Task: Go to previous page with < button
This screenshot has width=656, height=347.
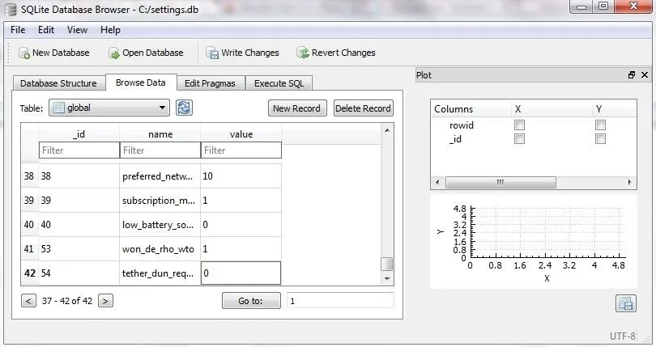Action: pyautogui.click(x=28, y=301)
